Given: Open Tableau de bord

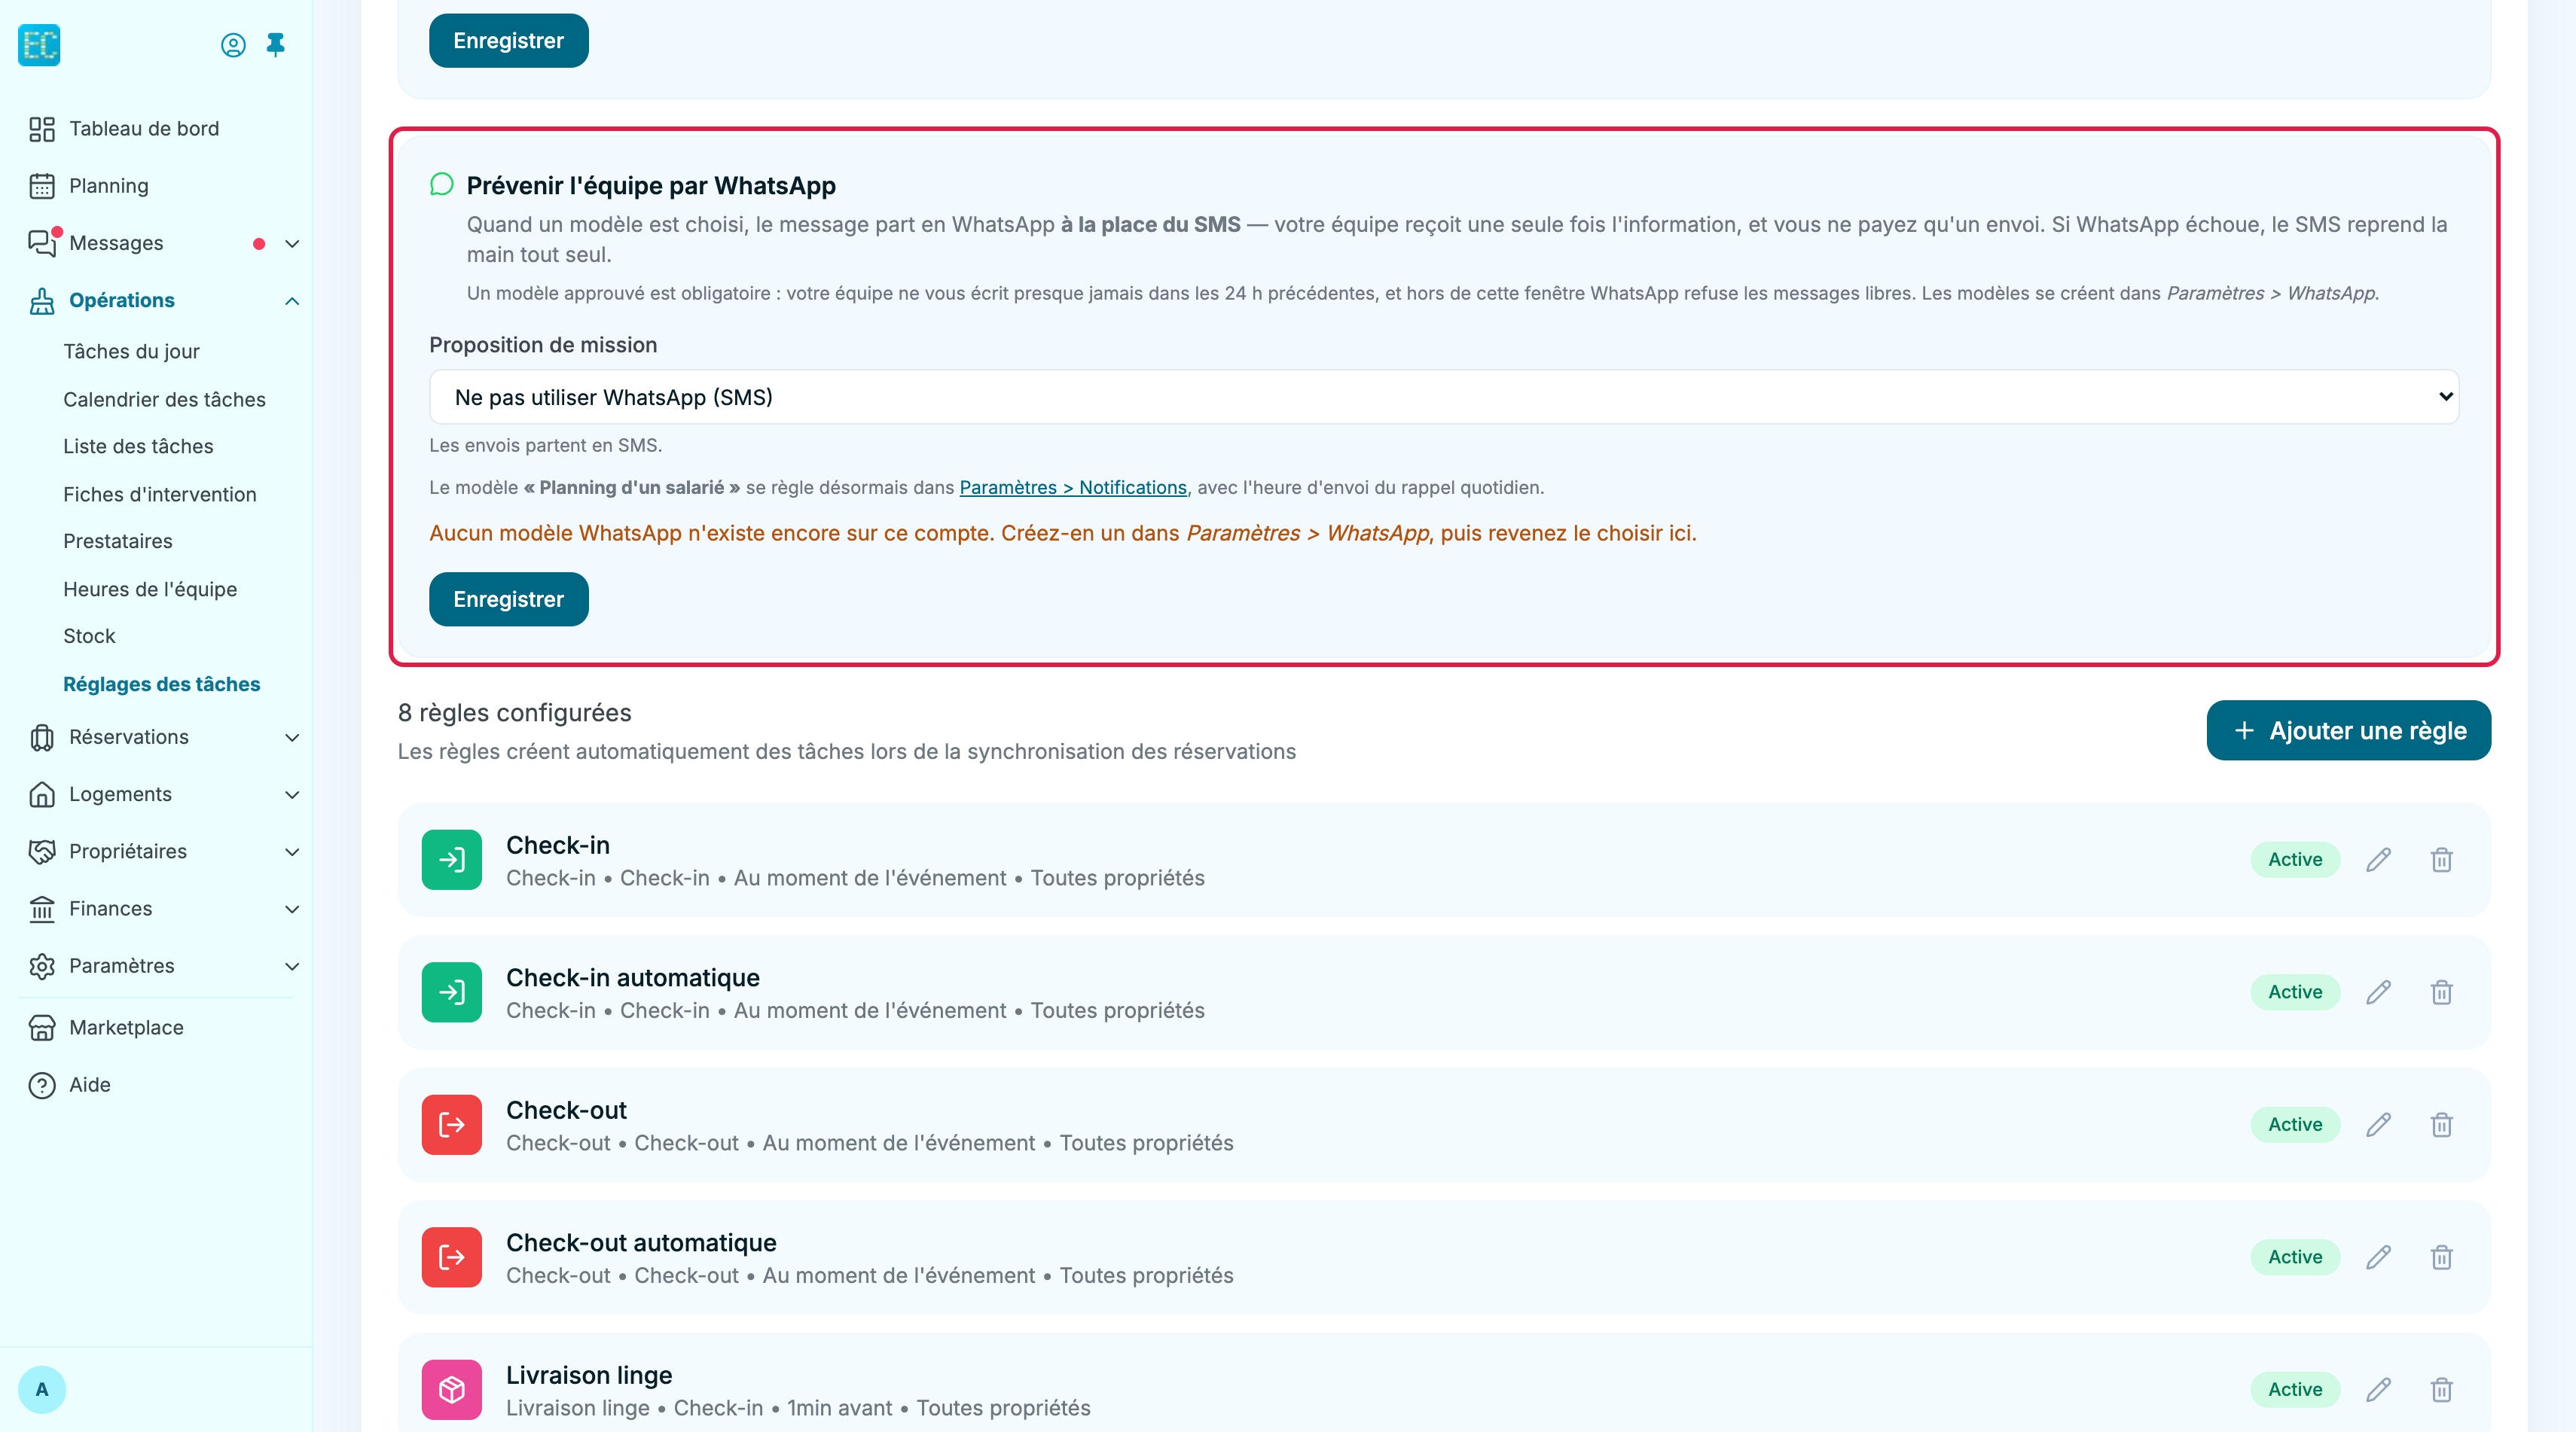Looking at the screenshot, I should 144,129.
